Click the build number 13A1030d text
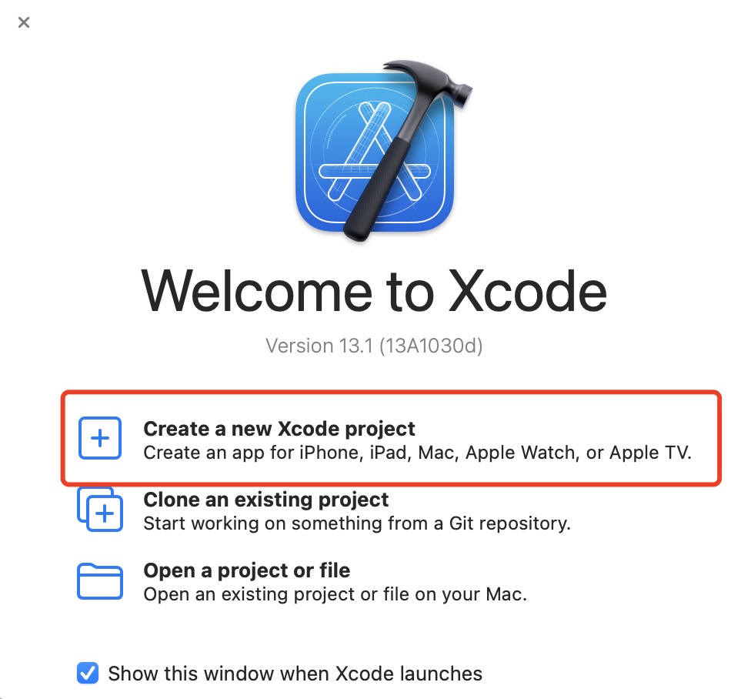The image size is (751, 699). pos(431,346)
